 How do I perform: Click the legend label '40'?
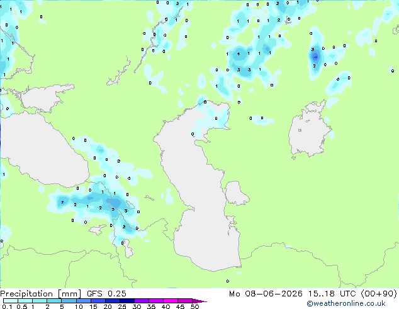(166, 306)
